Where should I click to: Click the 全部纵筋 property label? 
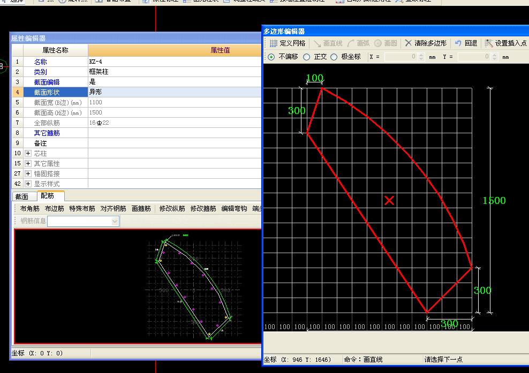[x=47, y=123]
